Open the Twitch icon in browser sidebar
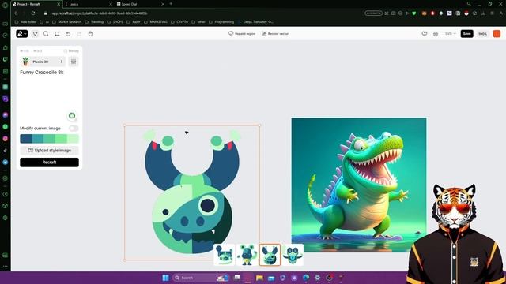This screenshot has width=506, height=284. 6,59
